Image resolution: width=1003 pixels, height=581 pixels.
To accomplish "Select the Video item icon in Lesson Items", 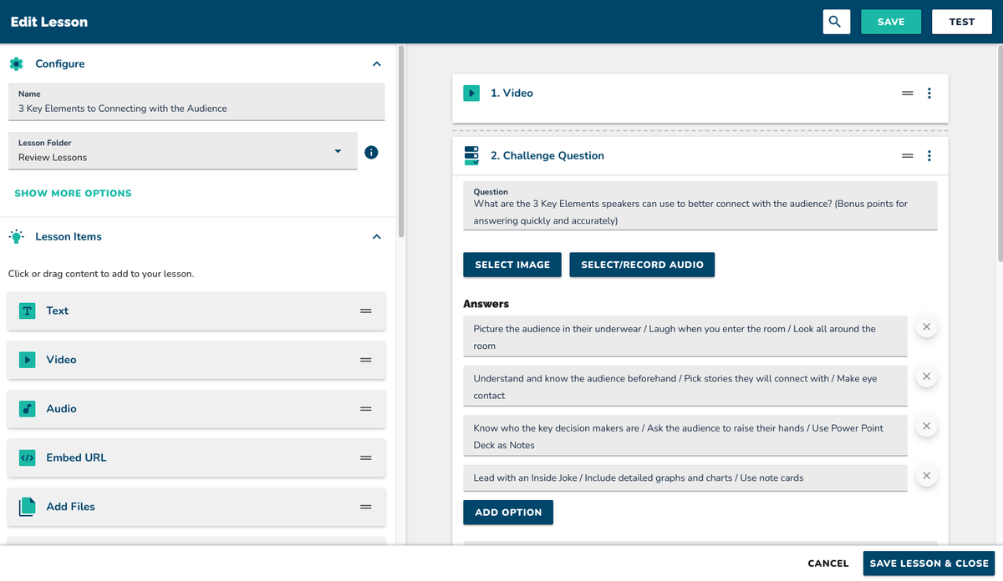I will (x=27, y=360).
